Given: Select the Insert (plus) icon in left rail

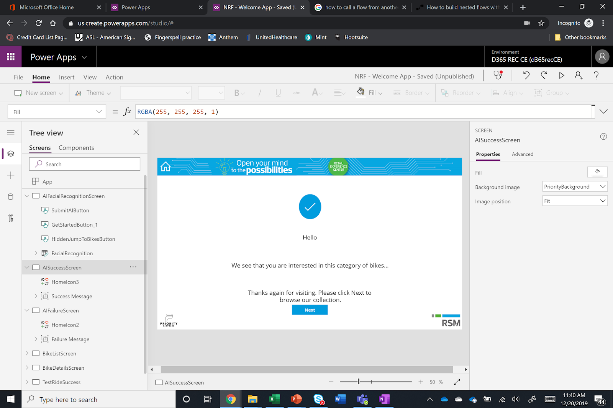Looking at the screenshot, I should tap(11, 175).
